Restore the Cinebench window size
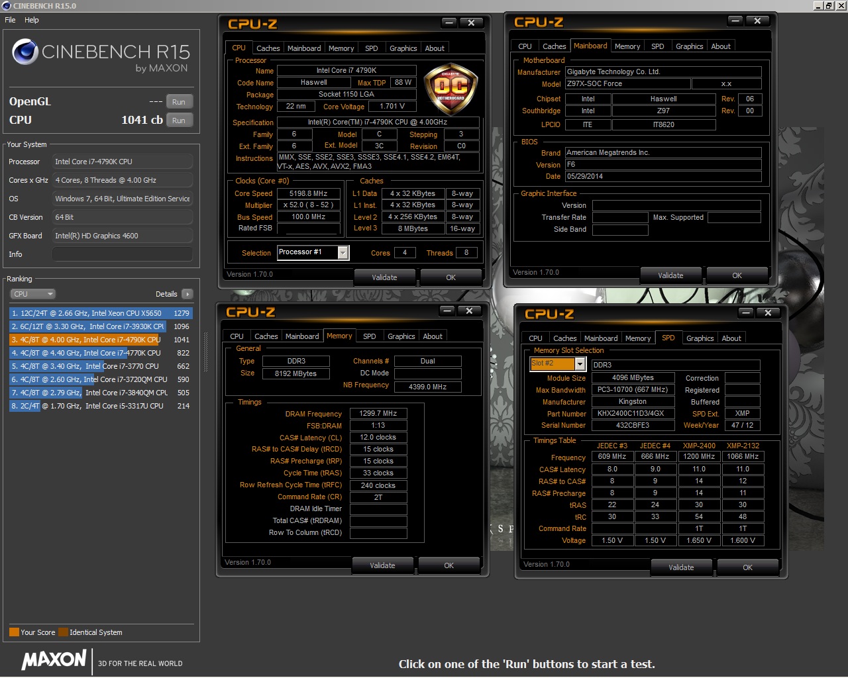The width and height of the screenshot is (848, 678). pos(829,5)
